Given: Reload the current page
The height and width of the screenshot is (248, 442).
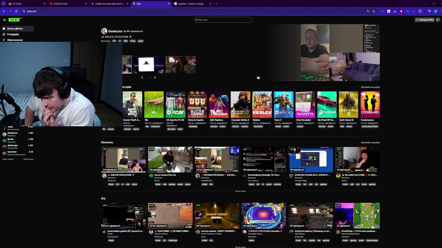Looking at the screenshot, I should [x=16, y=11].
